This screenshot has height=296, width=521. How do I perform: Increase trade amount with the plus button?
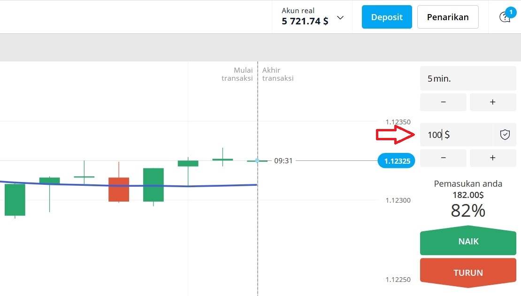point(493,158)
